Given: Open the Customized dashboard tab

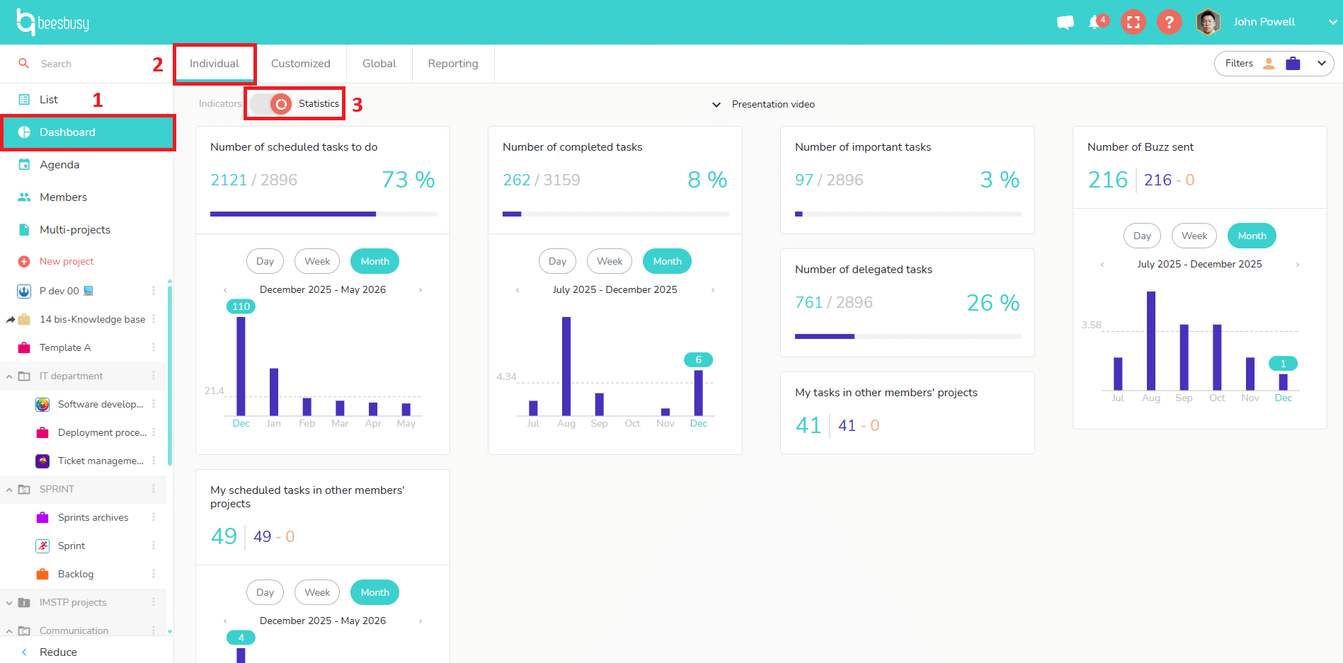Looking at the screenshot, I should [x=300, y=63].
